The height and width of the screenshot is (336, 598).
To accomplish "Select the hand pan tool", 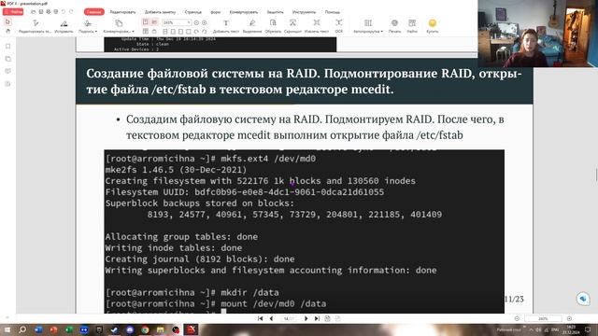I will (8, 31).
